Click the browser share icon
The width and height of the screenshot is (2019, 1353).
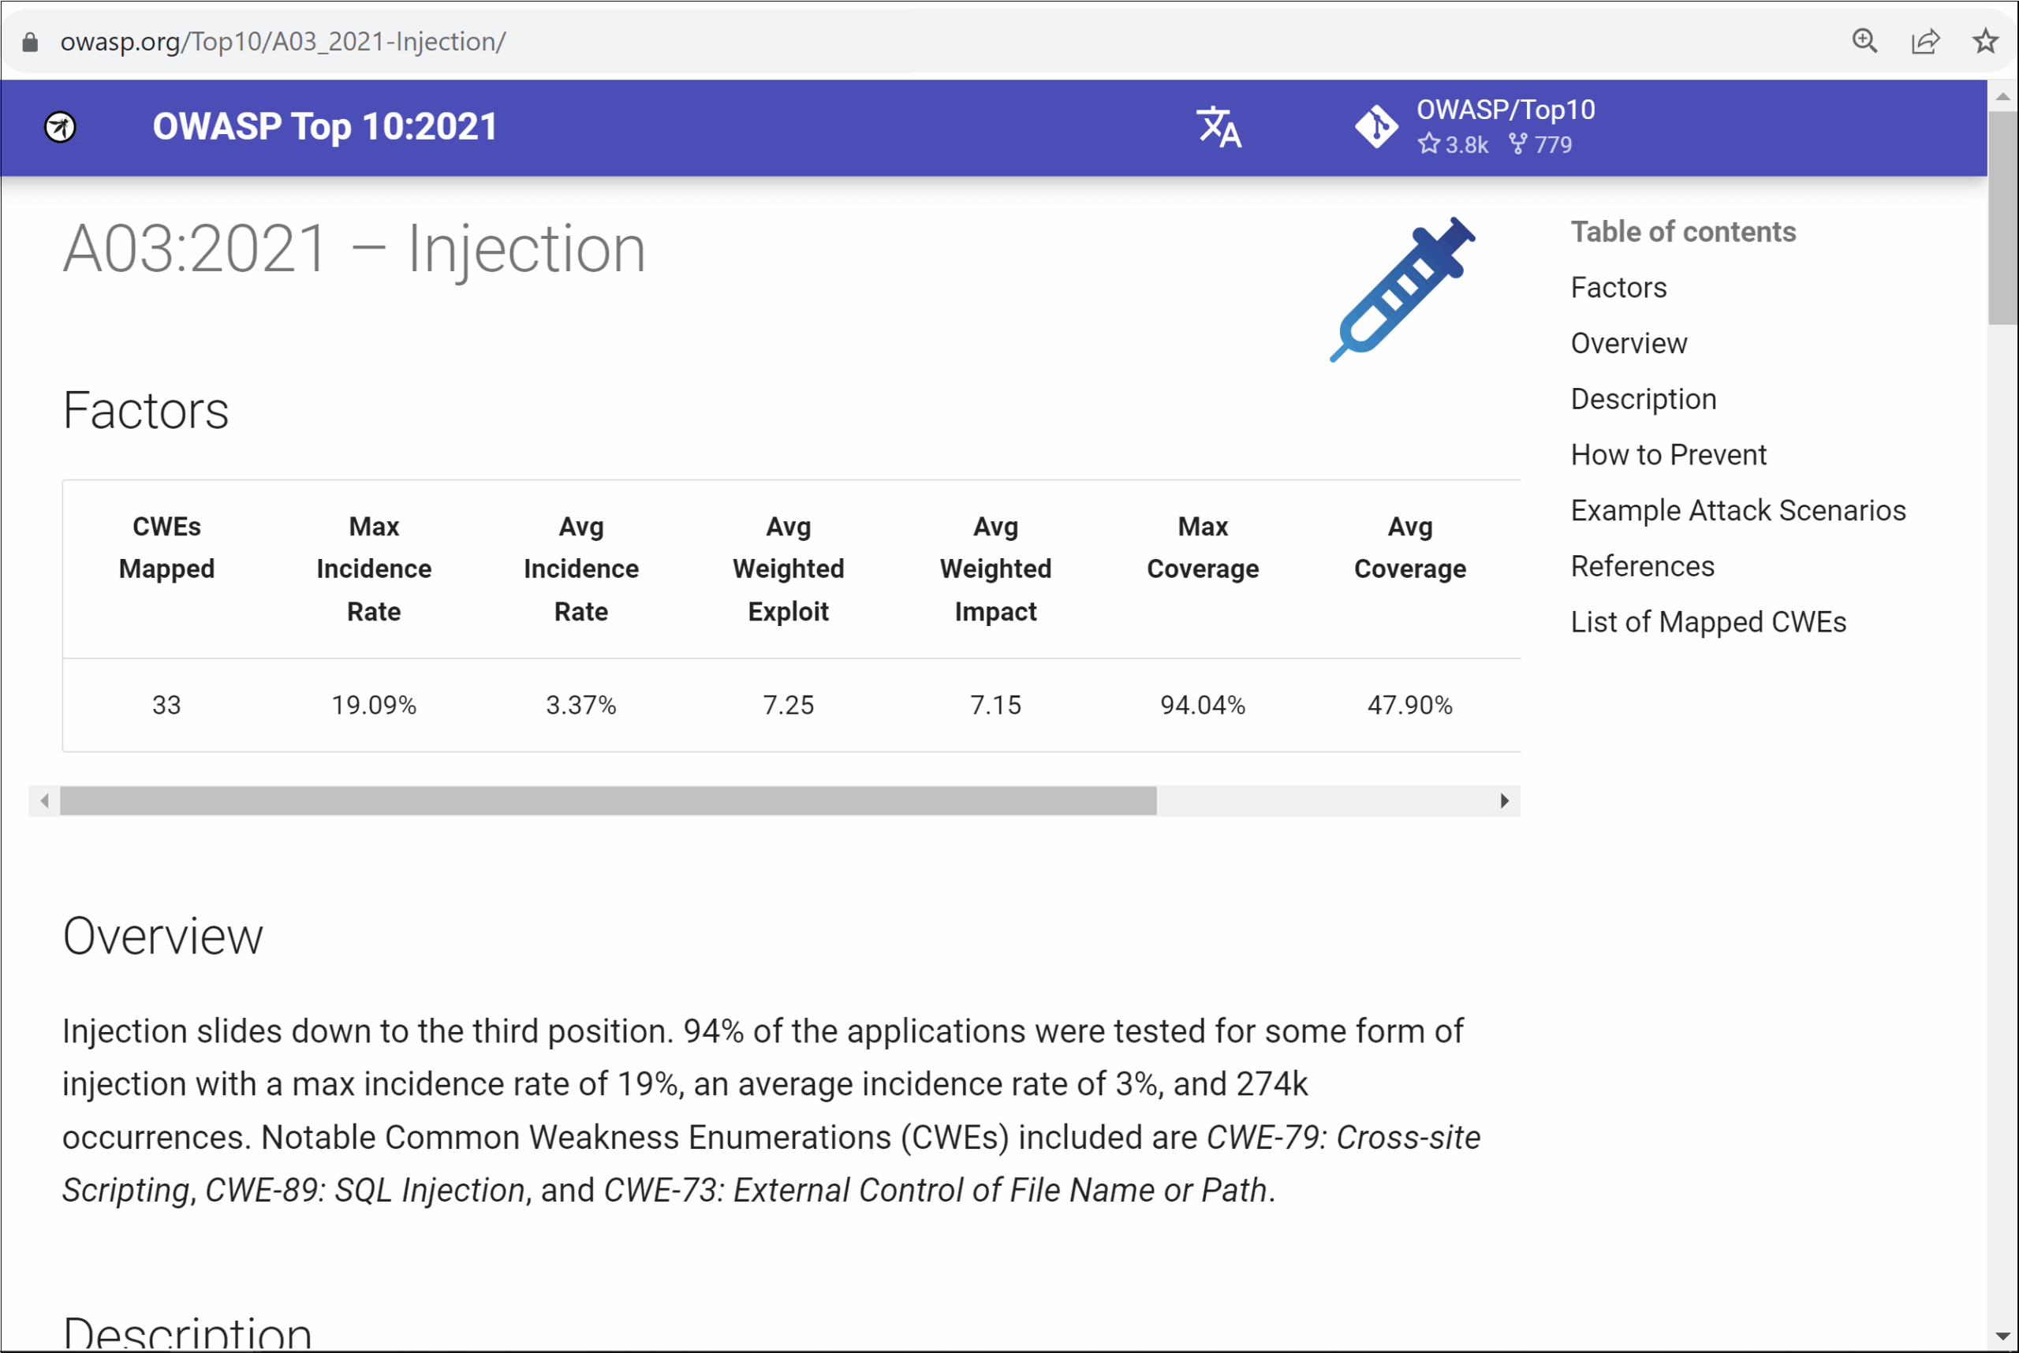[x=1925, y=40]
